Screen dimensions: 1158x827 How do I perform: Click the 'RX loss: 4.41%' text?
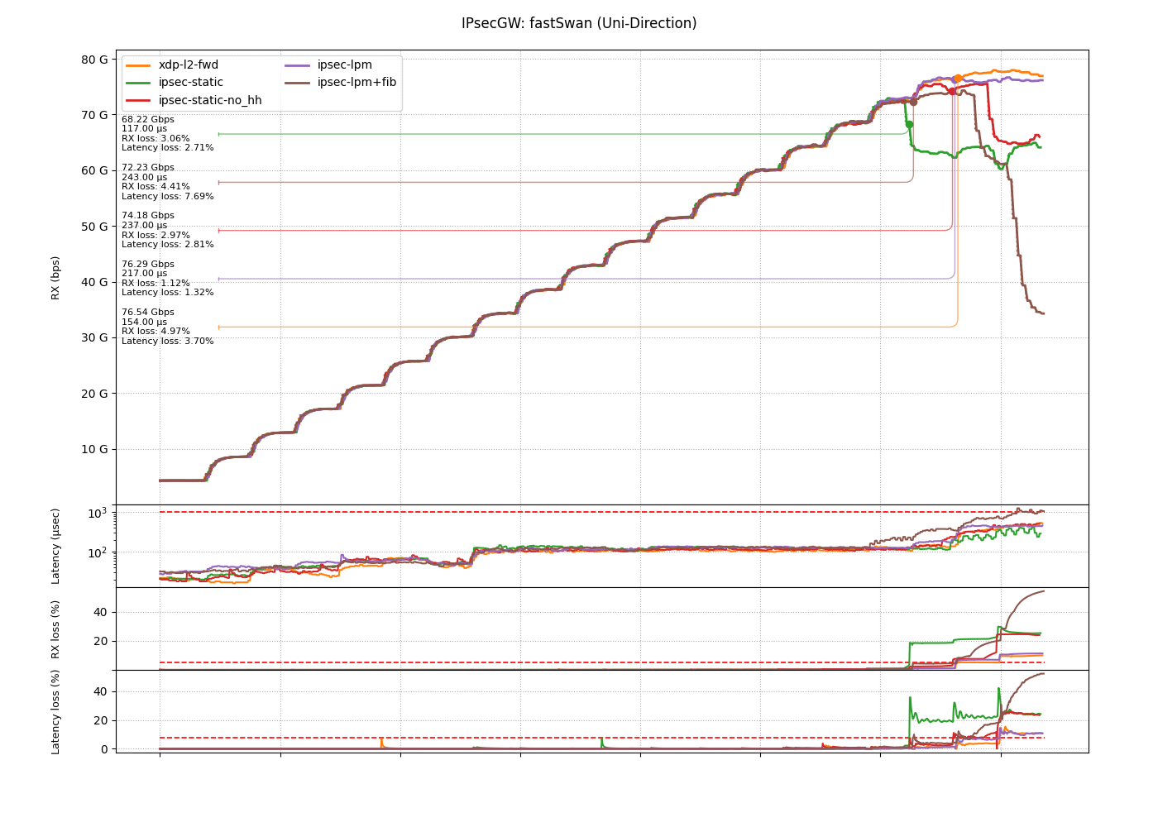(x=156, y=187)
